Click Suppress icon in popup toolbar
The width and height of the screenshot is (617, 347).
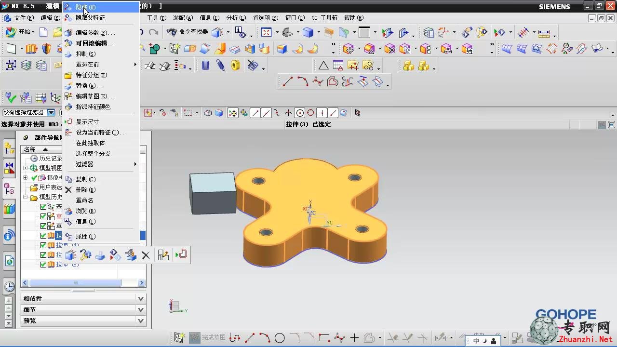(100, 255)
